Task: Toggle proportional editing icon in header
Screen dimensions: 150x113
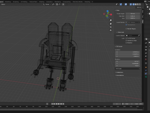Action: [63, 4]
